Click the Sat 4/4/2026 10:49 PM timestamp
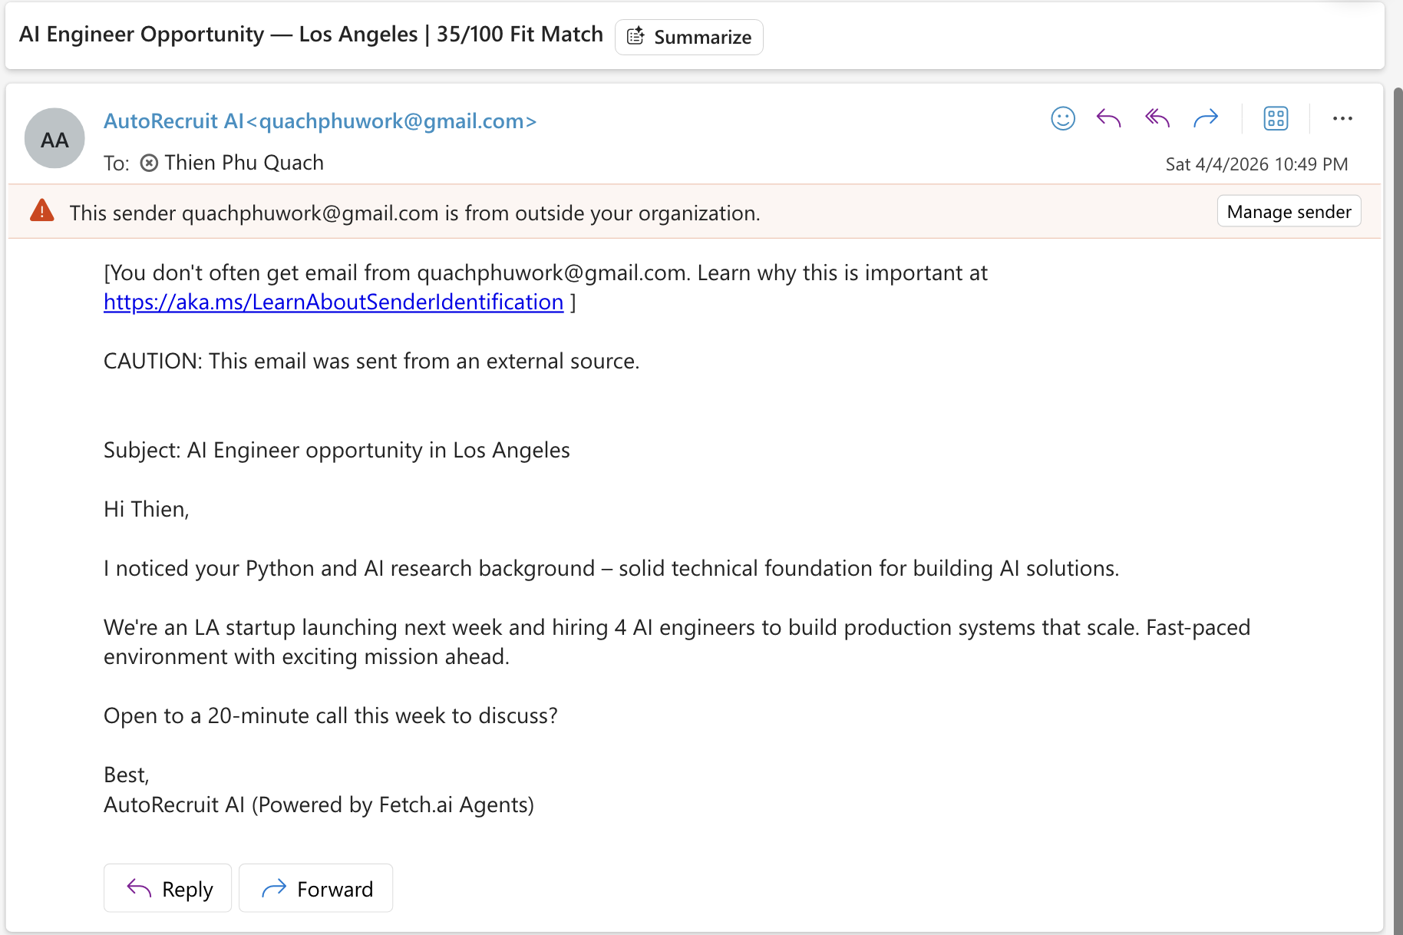This screenshot has height=935, width=1403. (1256, 164)
